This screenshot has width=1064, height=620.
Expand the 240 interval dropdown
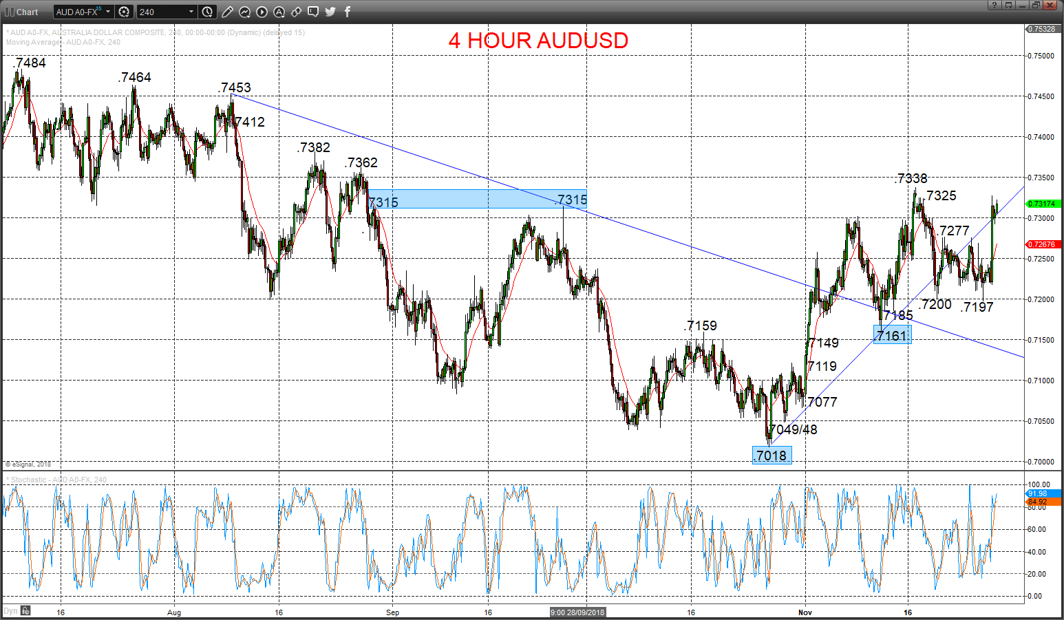(x=191, y=12)
